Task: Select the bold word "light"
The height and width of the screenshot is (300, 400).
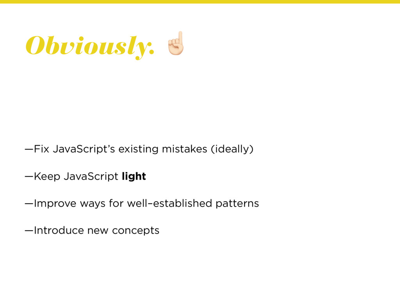Action: pos(134,177)
